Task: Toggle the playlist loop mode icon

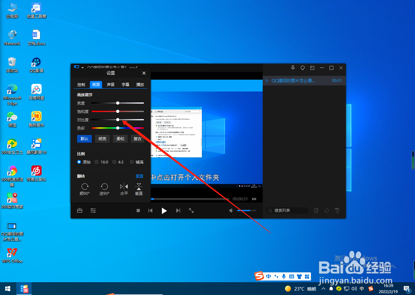Action: point(327,211)
